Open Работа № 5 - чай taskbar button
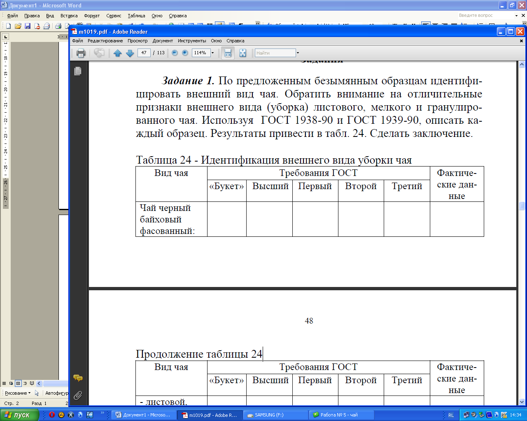Screen dimensions: 527x421 [x=341, y=415]
